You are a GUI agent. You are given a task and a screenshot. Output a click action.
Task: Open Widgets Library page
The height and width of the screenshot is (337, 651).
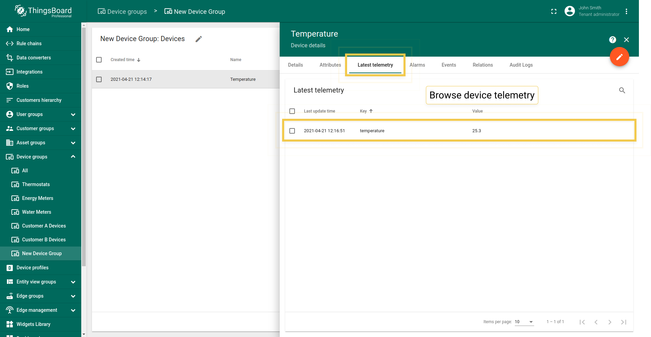click(40, 324)
